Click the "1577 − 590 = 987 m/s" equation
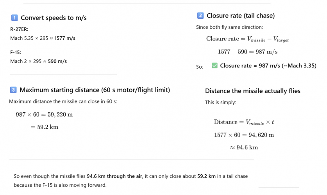The height and width of the screenshot is (195, 327). click(247, 52)
